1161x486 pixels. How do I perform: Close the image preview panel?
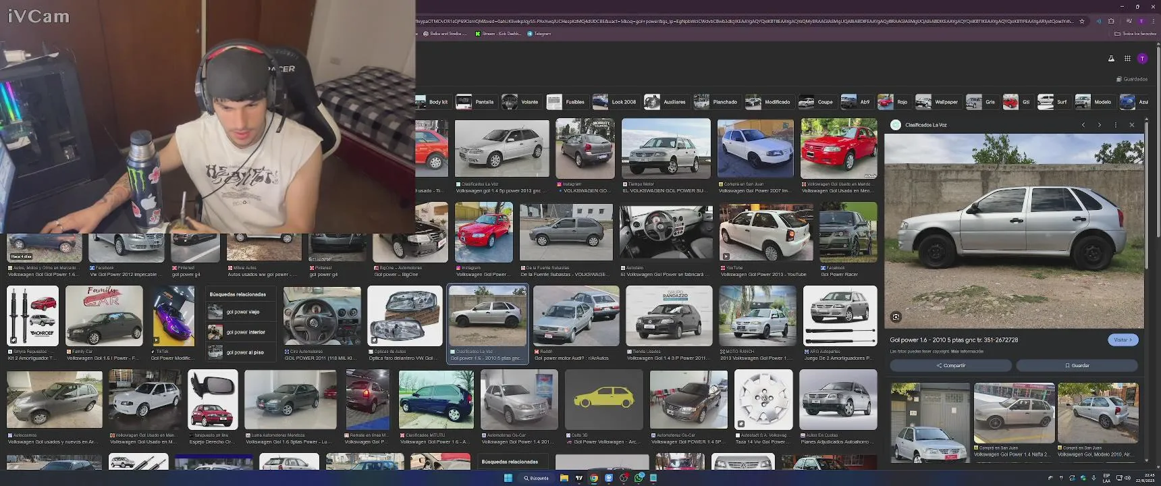coord(1132,125)
